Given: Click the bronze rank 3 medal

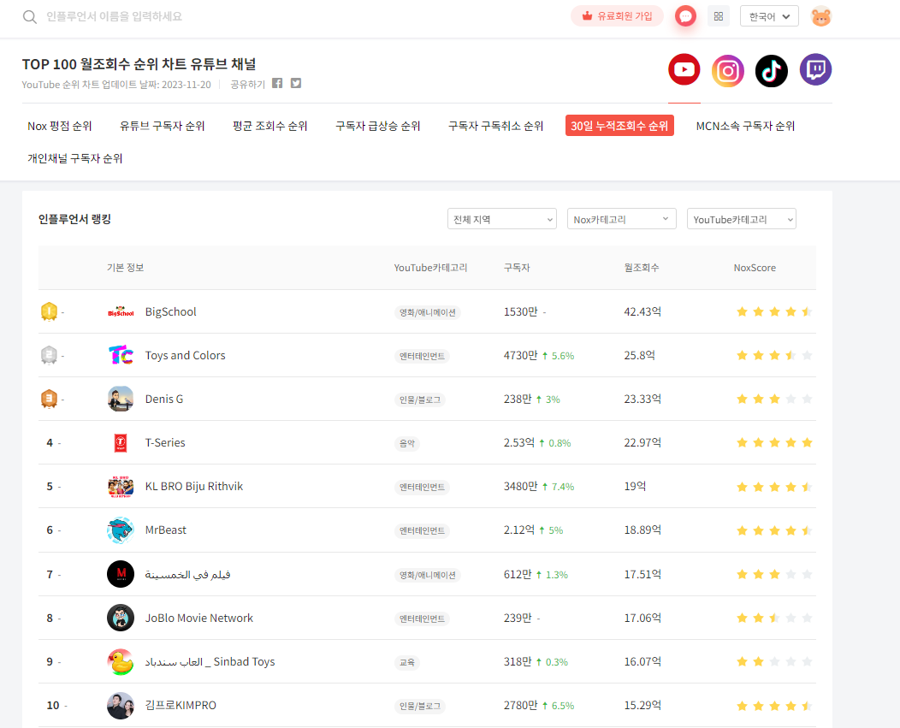Looking at the screenshot, I should [x=50, y=399].
